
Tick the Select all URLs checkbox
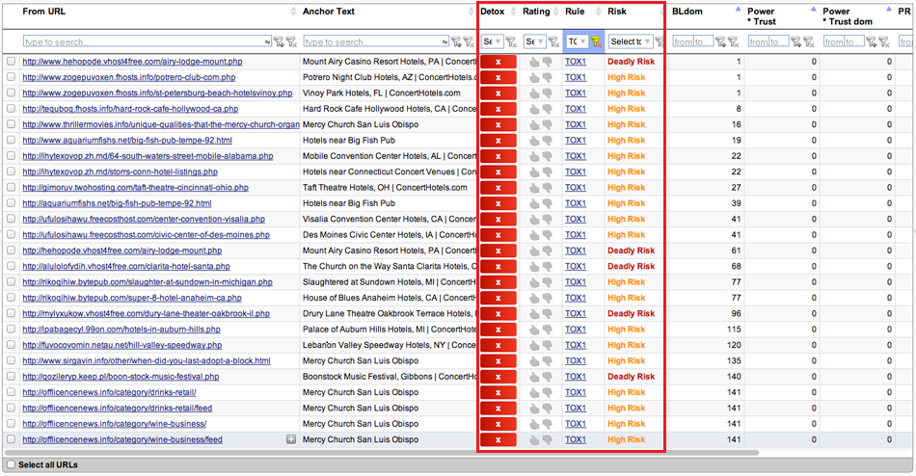[x=12, y=464]
